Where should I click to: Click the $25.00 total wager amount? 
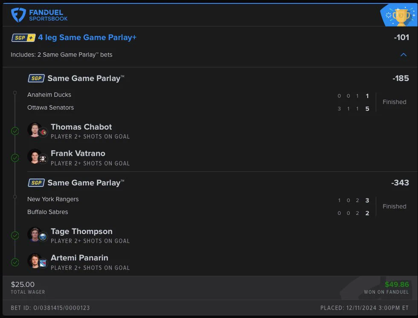[23, 284]
